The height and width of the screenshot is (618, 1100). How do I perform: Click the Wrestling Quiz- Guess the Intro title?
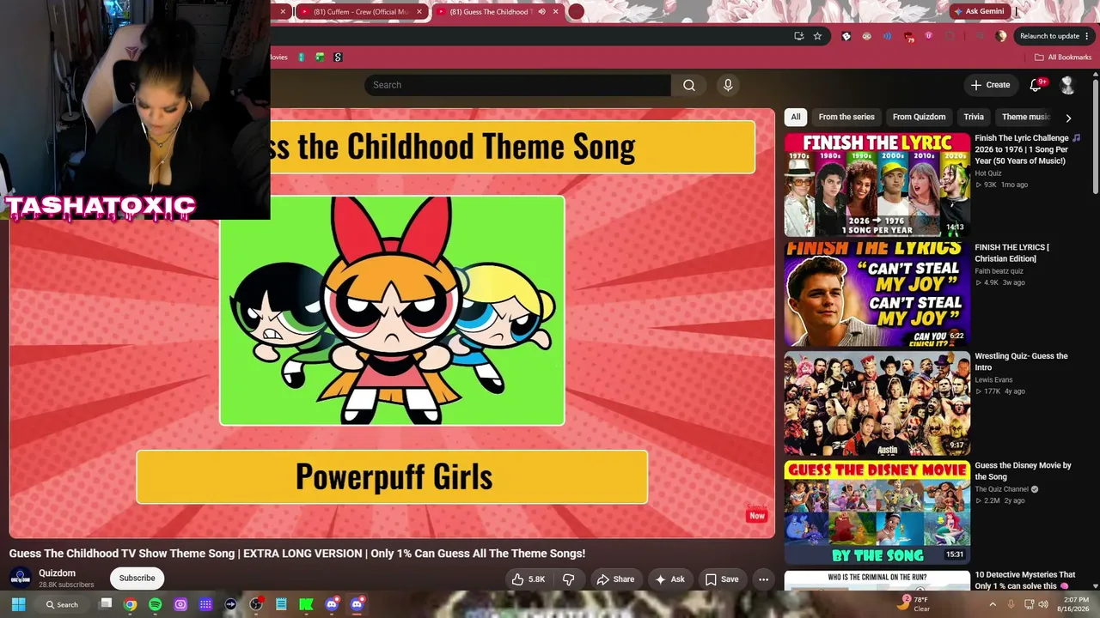(x=1021, y=361)
